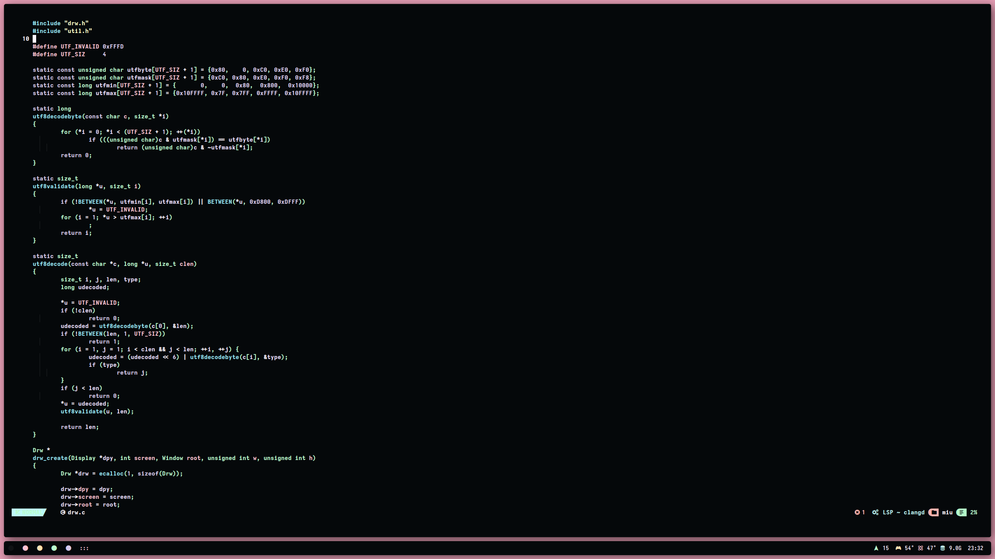Click the GPU temperature gamepad icon

coord(898,548)
